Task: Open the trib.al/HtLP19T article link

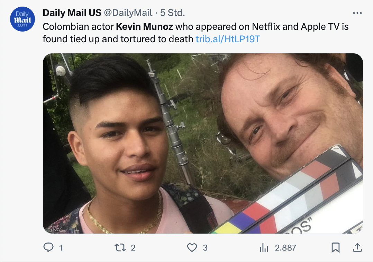Action: [228, 39]
